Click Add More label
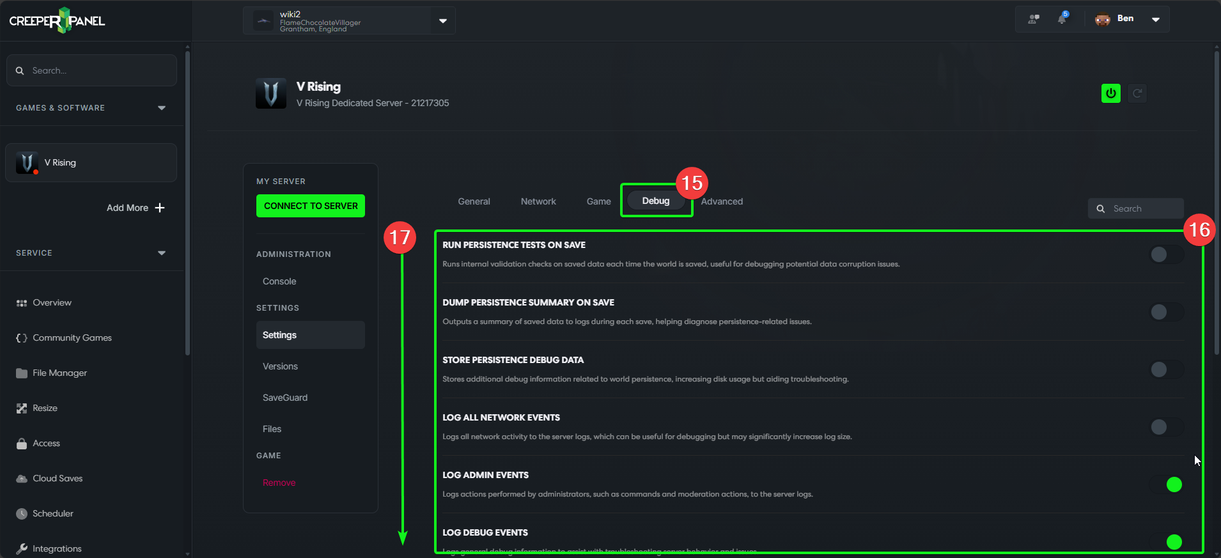The image size is (1221, 558). (x=127, y=208)
